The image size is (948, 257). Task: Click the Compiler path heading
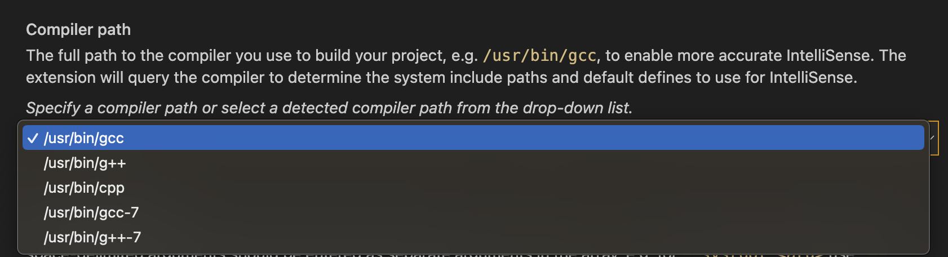point(78,29)
